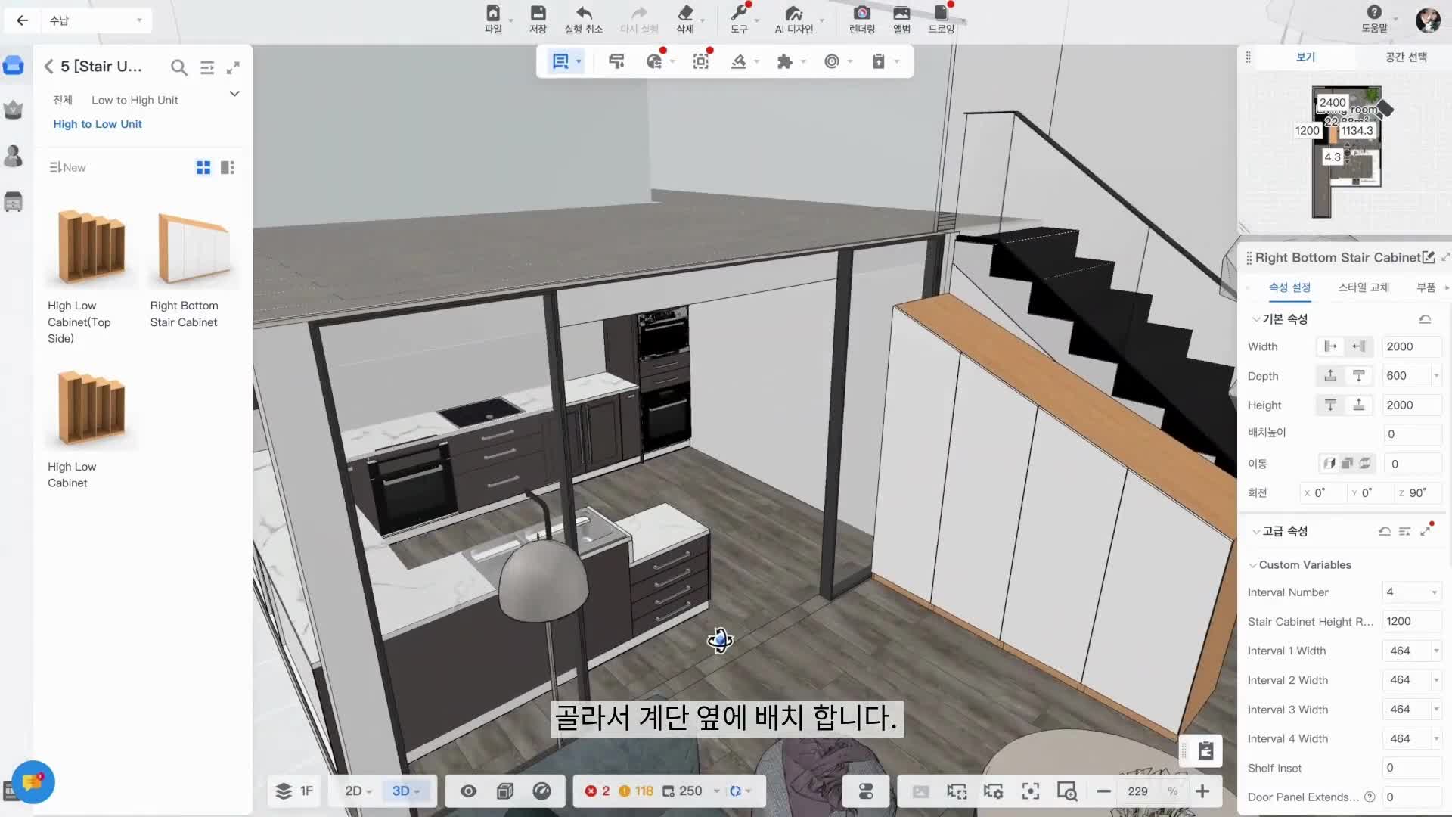Toggle the eye visibility icon in bottom bar
1452x817 pixels.
(468, 791)
